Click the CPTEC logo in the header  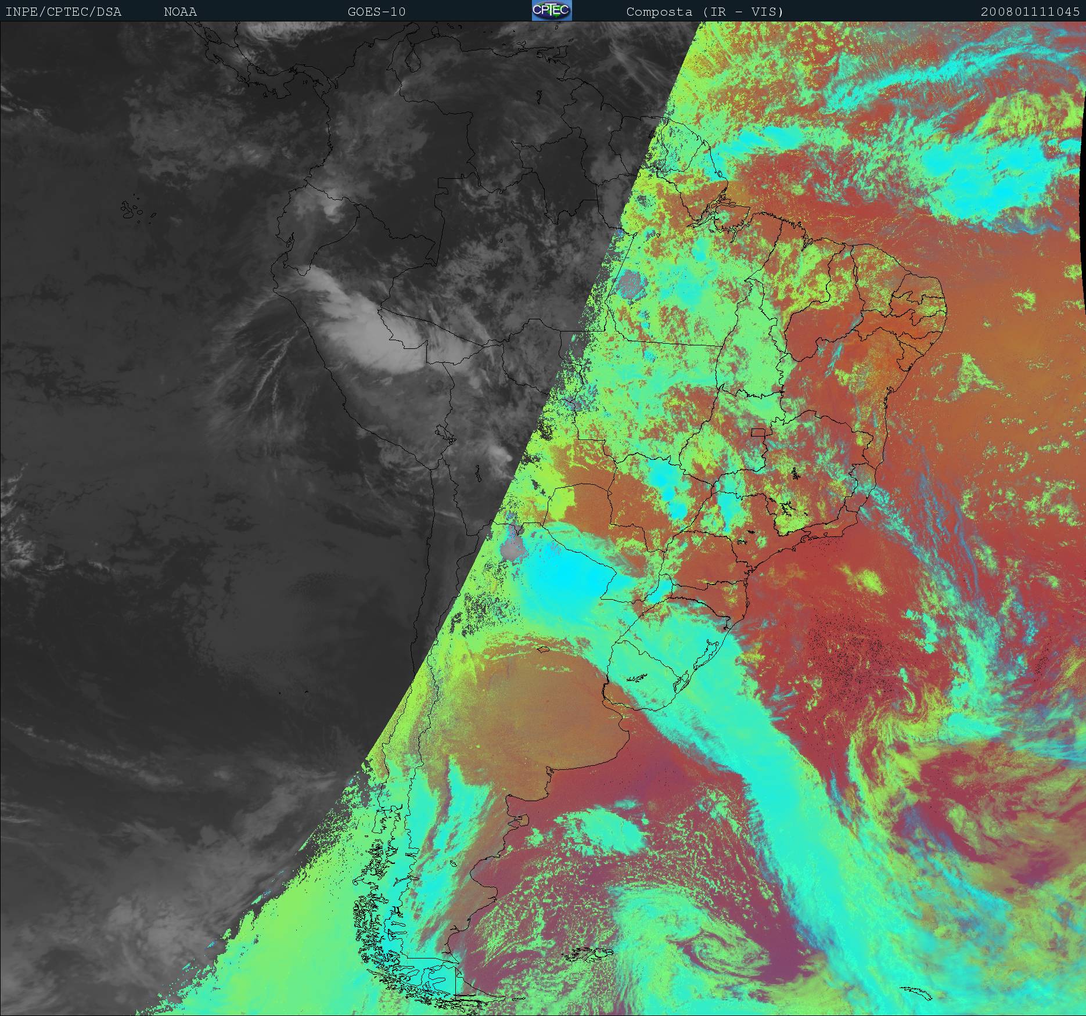[x=551, y=11]
